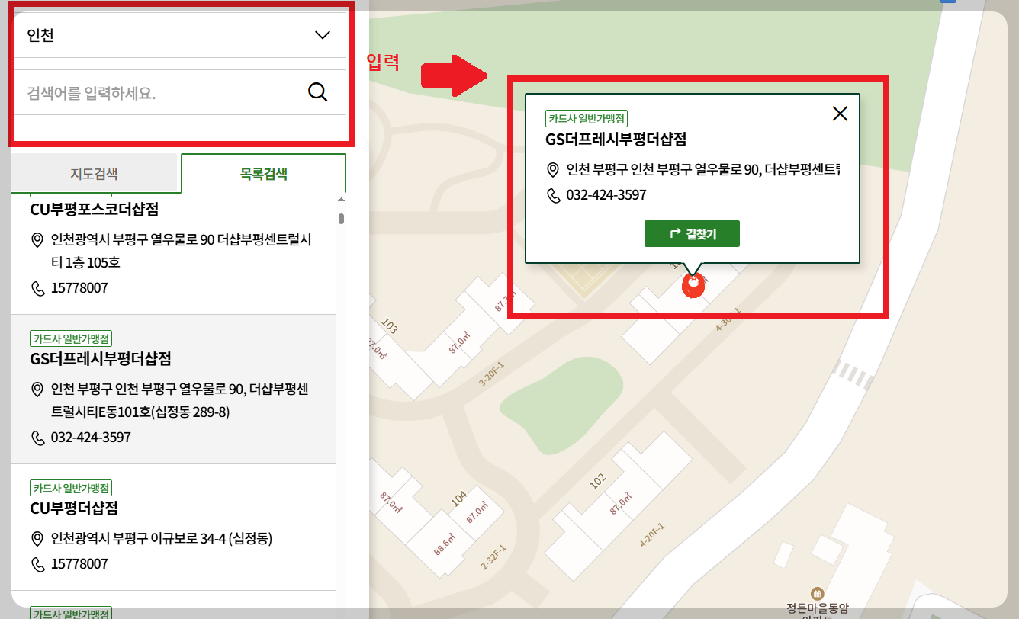Click location pin icon in GS더프레시부평더샵점 list row
Viewport: 1019px width, 619px height.
[x=37, y=390]
